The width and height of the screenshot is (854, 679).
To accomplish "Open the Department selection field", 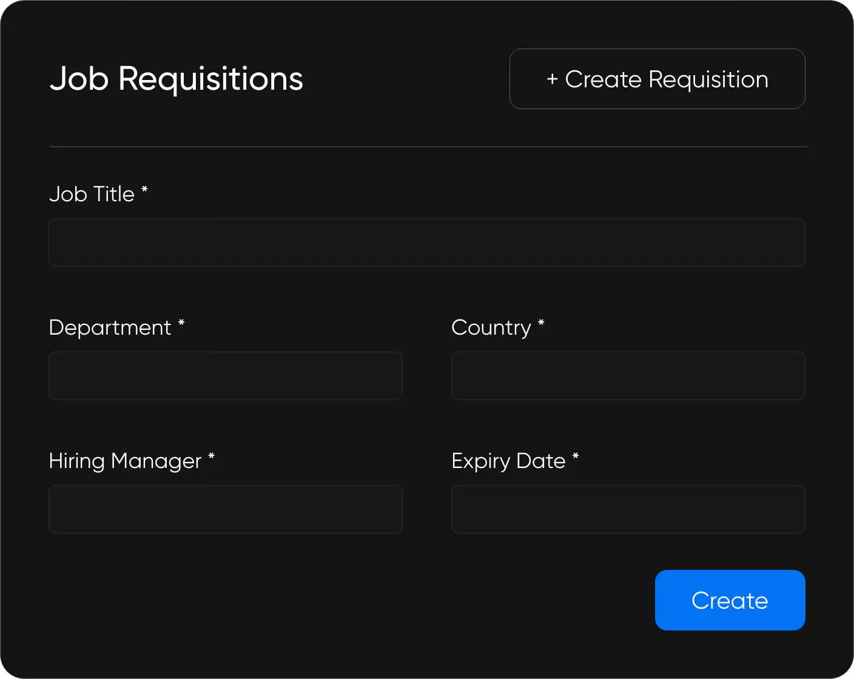I will point(225,376).
